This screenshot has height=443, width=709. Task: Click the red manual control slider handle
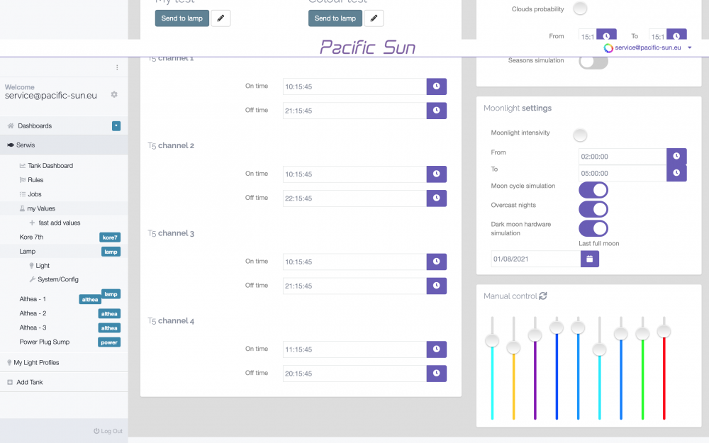664,331
